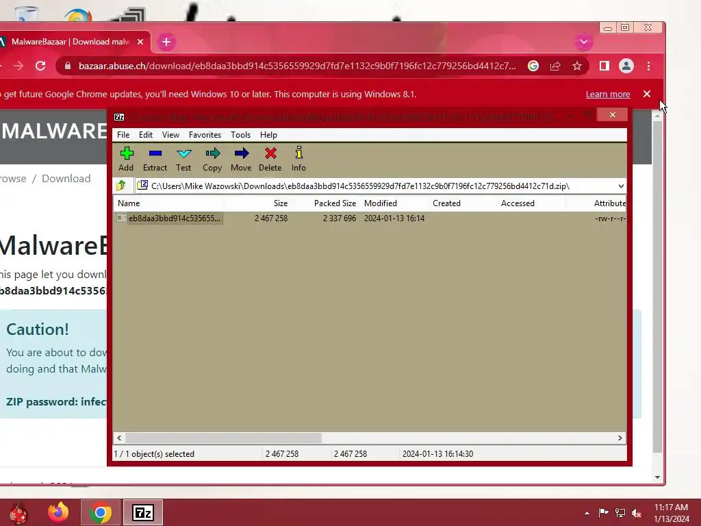Toggle Chrome side panel icon
The width and height of the screenshot is (701, 526).
tap(604, 66)
